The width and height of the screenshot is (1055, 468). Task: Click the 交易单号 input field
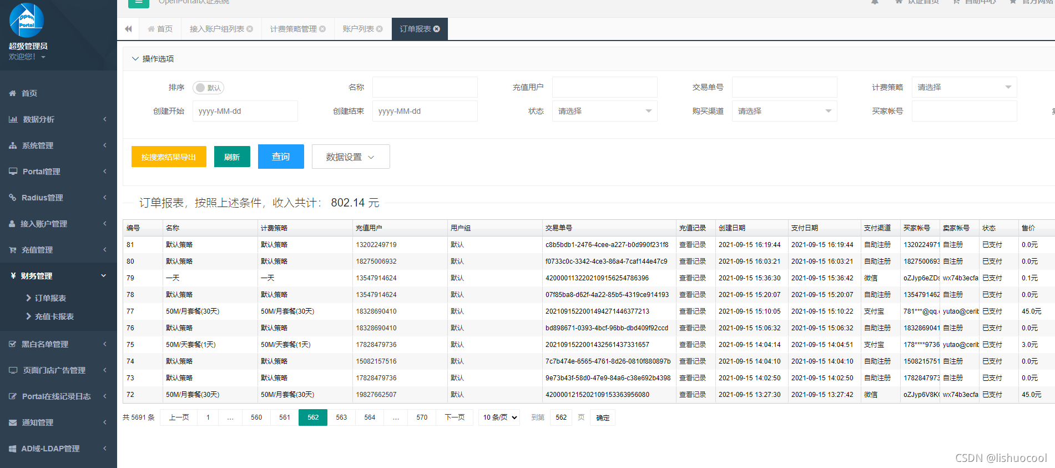click(785, 87)
